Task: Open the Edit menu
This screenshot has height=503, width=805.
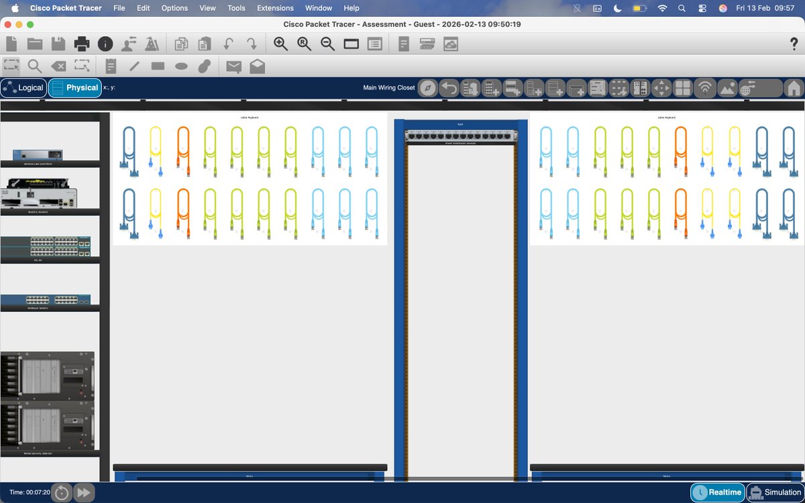Action: (x=144, y=8)
